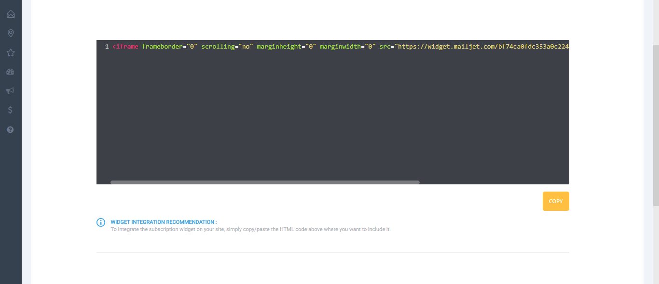Image resolution: width=659 pixels, height=284 pixels.
Task: Open the envelope mail icon in sidebar
Action: coord(11,14)
